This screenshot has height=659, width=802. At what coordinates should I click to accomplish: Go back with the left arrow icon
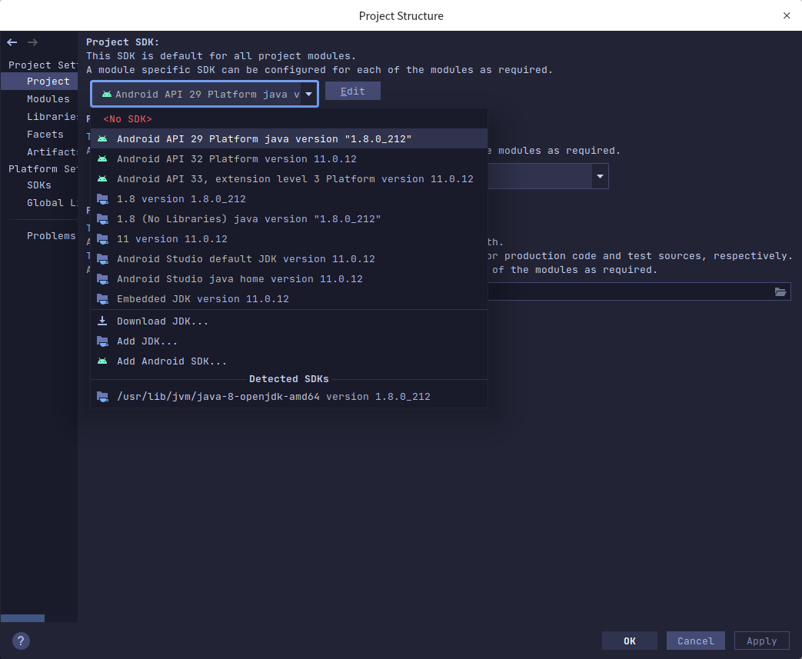12,42
